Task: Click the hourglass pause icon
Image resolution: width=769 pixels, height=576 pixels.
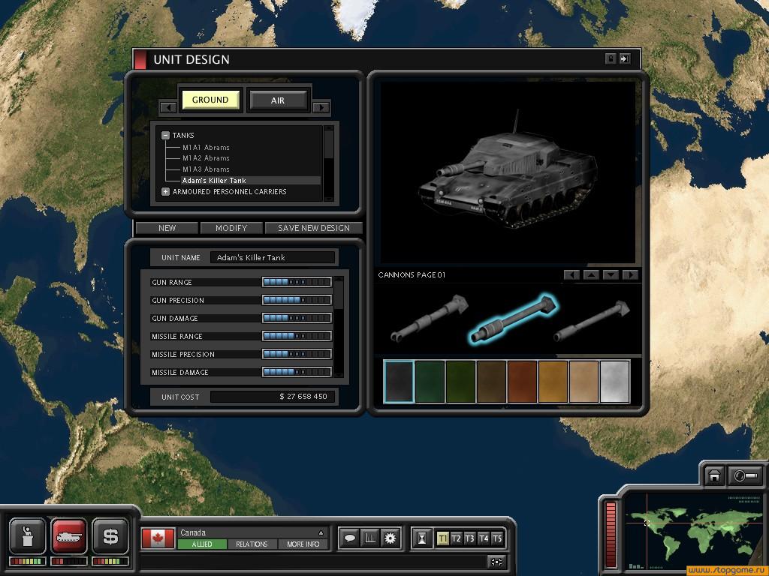Action: (423, 538)
